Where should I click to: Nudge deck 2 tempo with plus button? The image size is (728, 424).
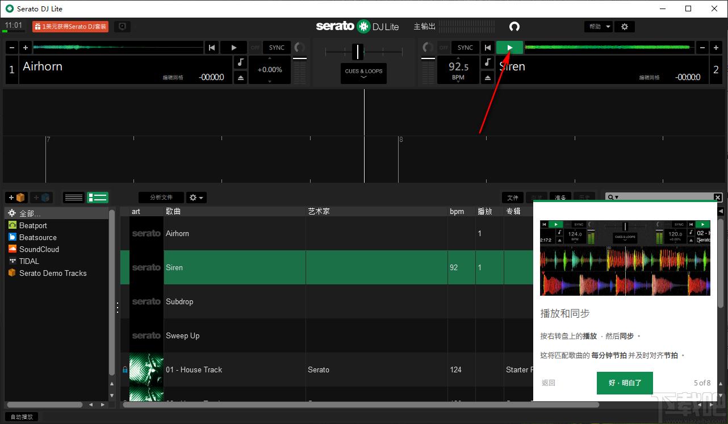pos(716,48)
